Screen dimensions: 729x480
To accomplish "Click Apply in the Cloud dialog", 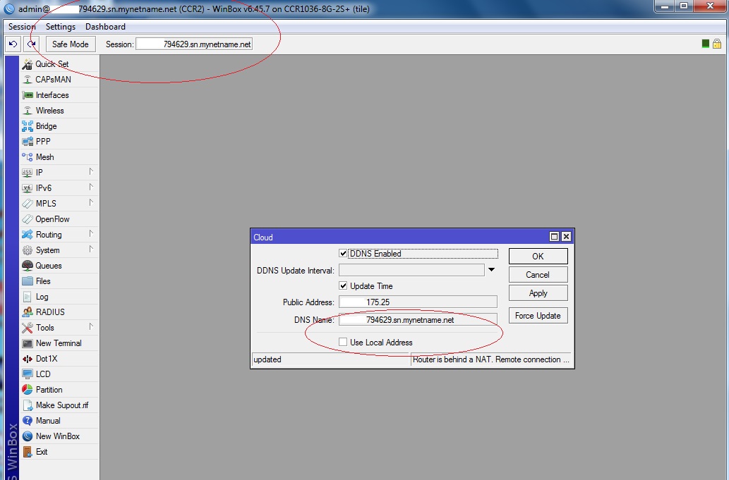I will click(538, 293).
